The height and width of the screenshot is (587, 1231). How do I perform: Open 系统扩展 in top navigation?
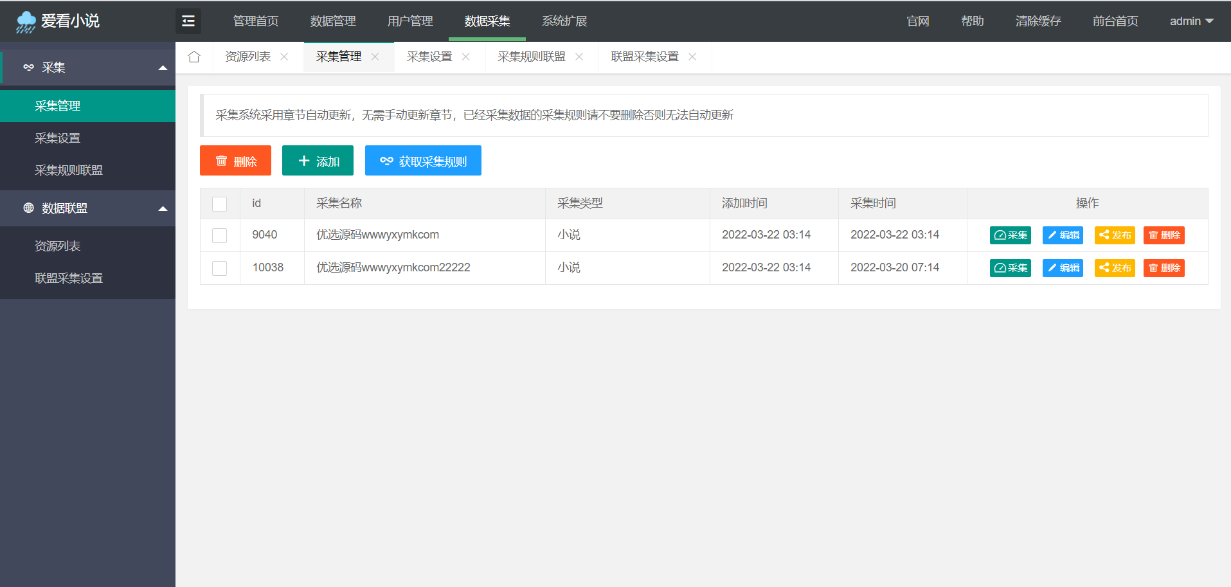tap(564, 21)
